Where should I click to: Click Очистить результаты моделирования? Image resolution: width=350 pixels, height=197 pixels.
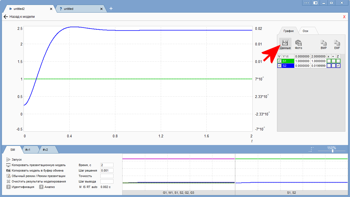coord(39,181)
